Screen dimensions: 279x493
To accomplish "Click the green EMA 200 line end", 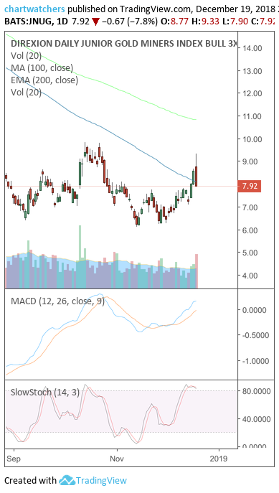I will point(195,119).
